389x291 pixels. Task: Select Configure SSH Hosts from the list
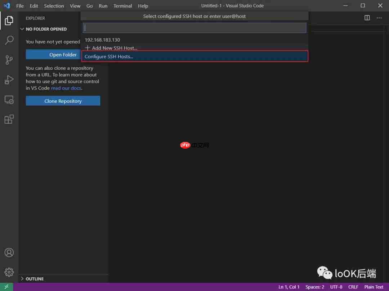coord(109,56)
